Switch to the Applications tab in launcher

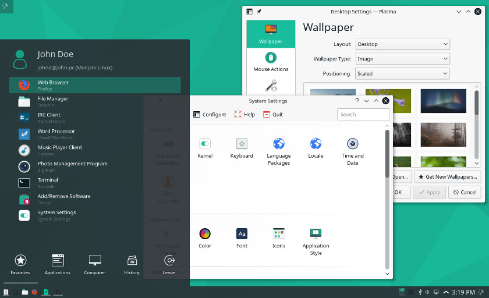click(58, 264)
